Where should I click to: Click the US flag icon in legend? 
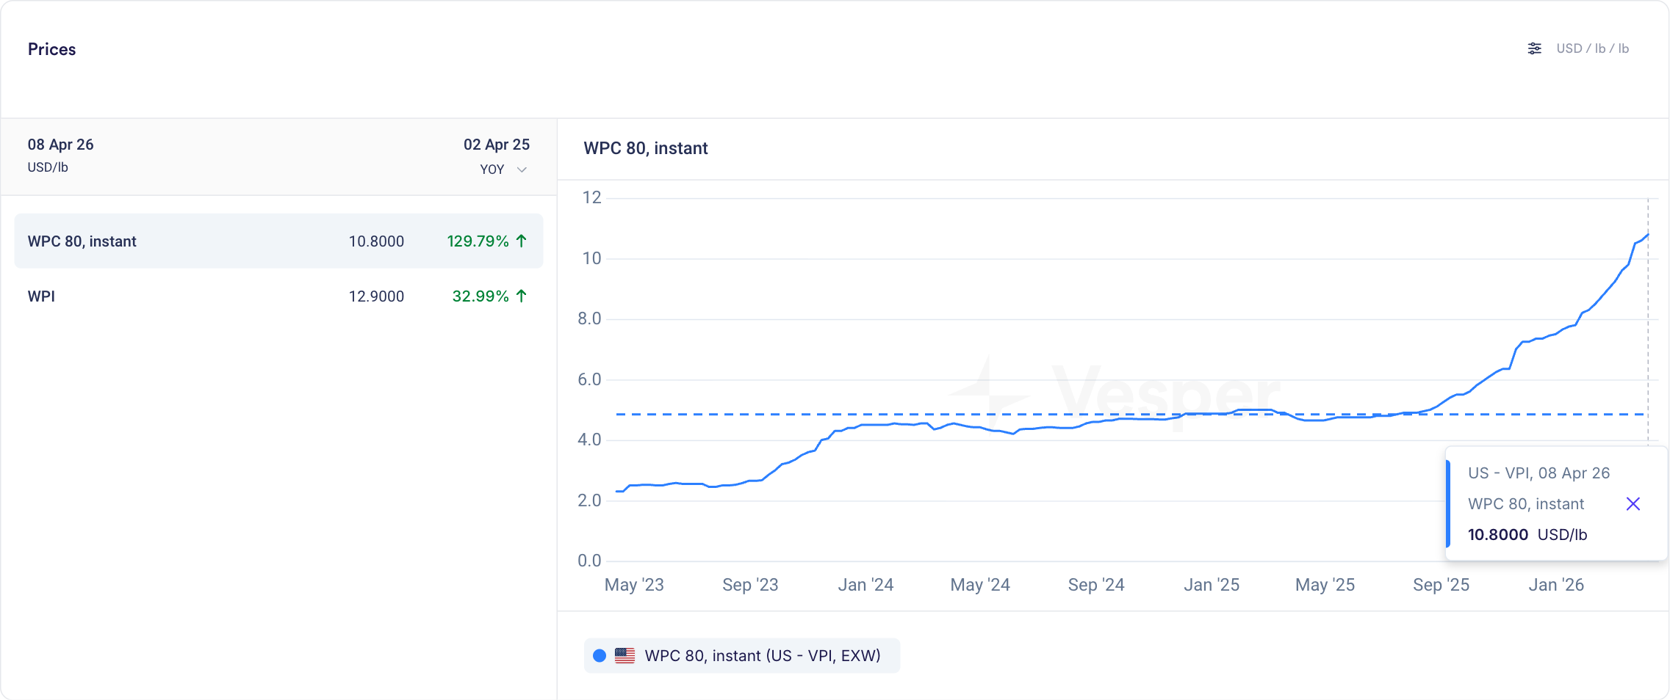pyautogui.click(x=625, y=655)
